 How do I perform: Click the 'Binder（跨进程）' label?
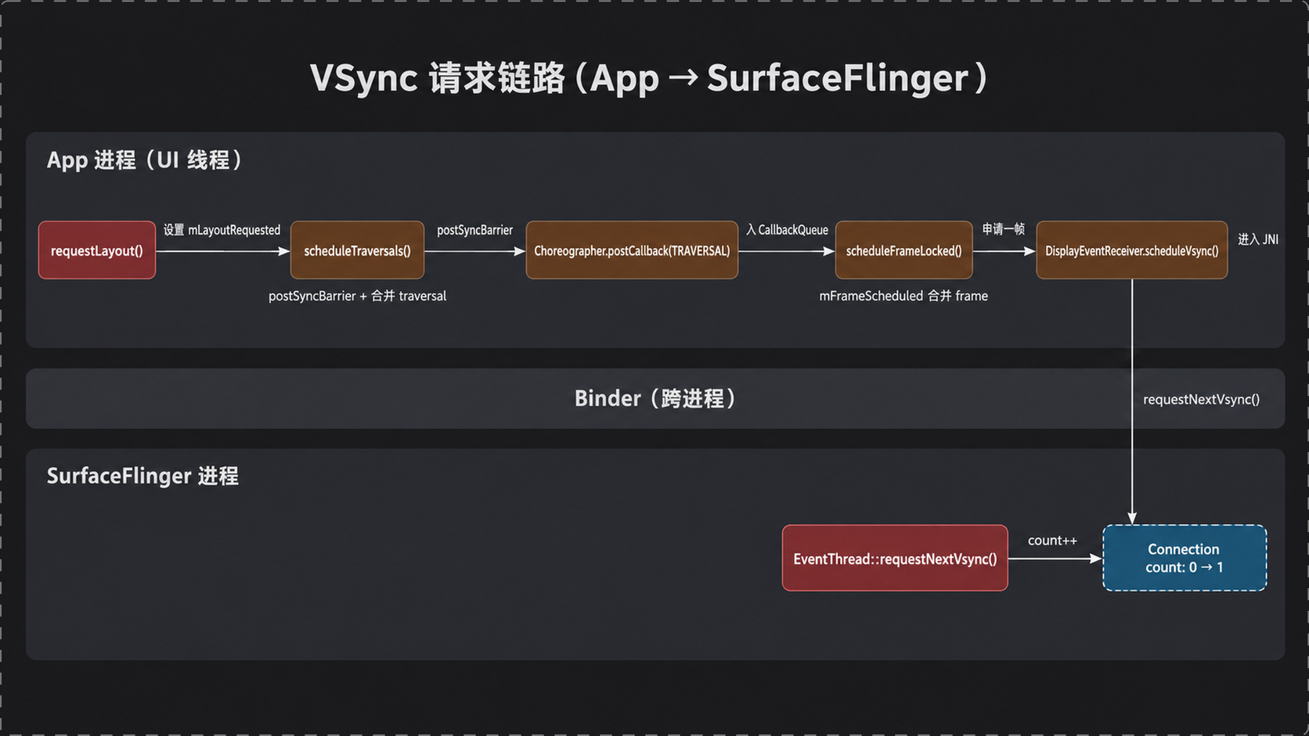click(655, 399)
